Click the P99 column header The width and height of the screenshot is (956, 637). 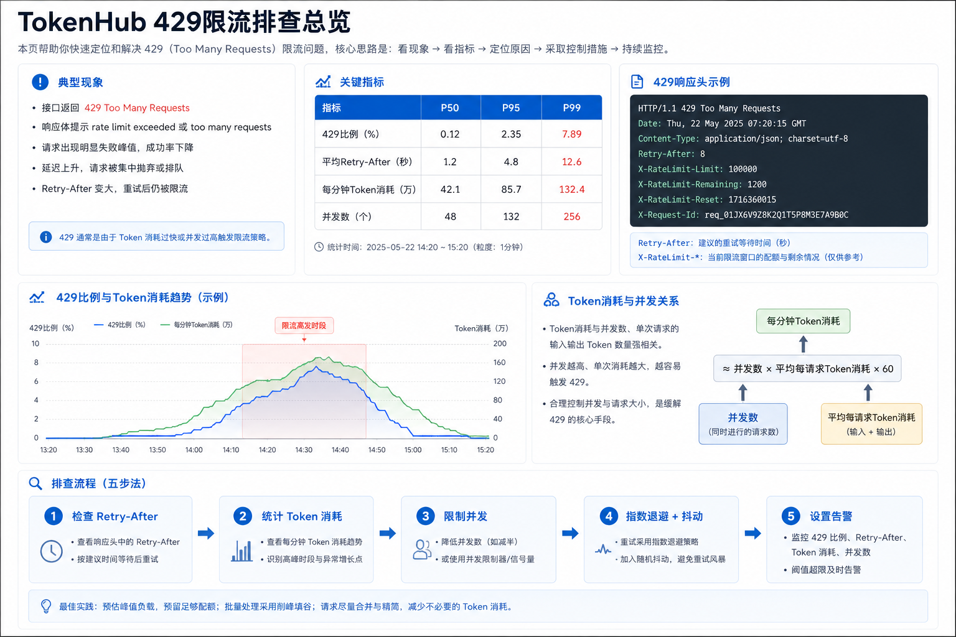pyautogui.click(x=572, y=108)
